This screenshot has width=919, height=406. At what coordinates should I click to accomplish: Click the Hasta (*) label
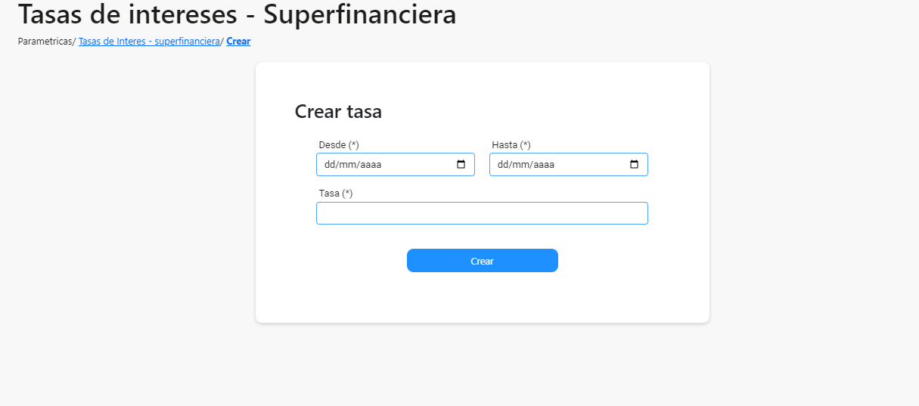511,144
